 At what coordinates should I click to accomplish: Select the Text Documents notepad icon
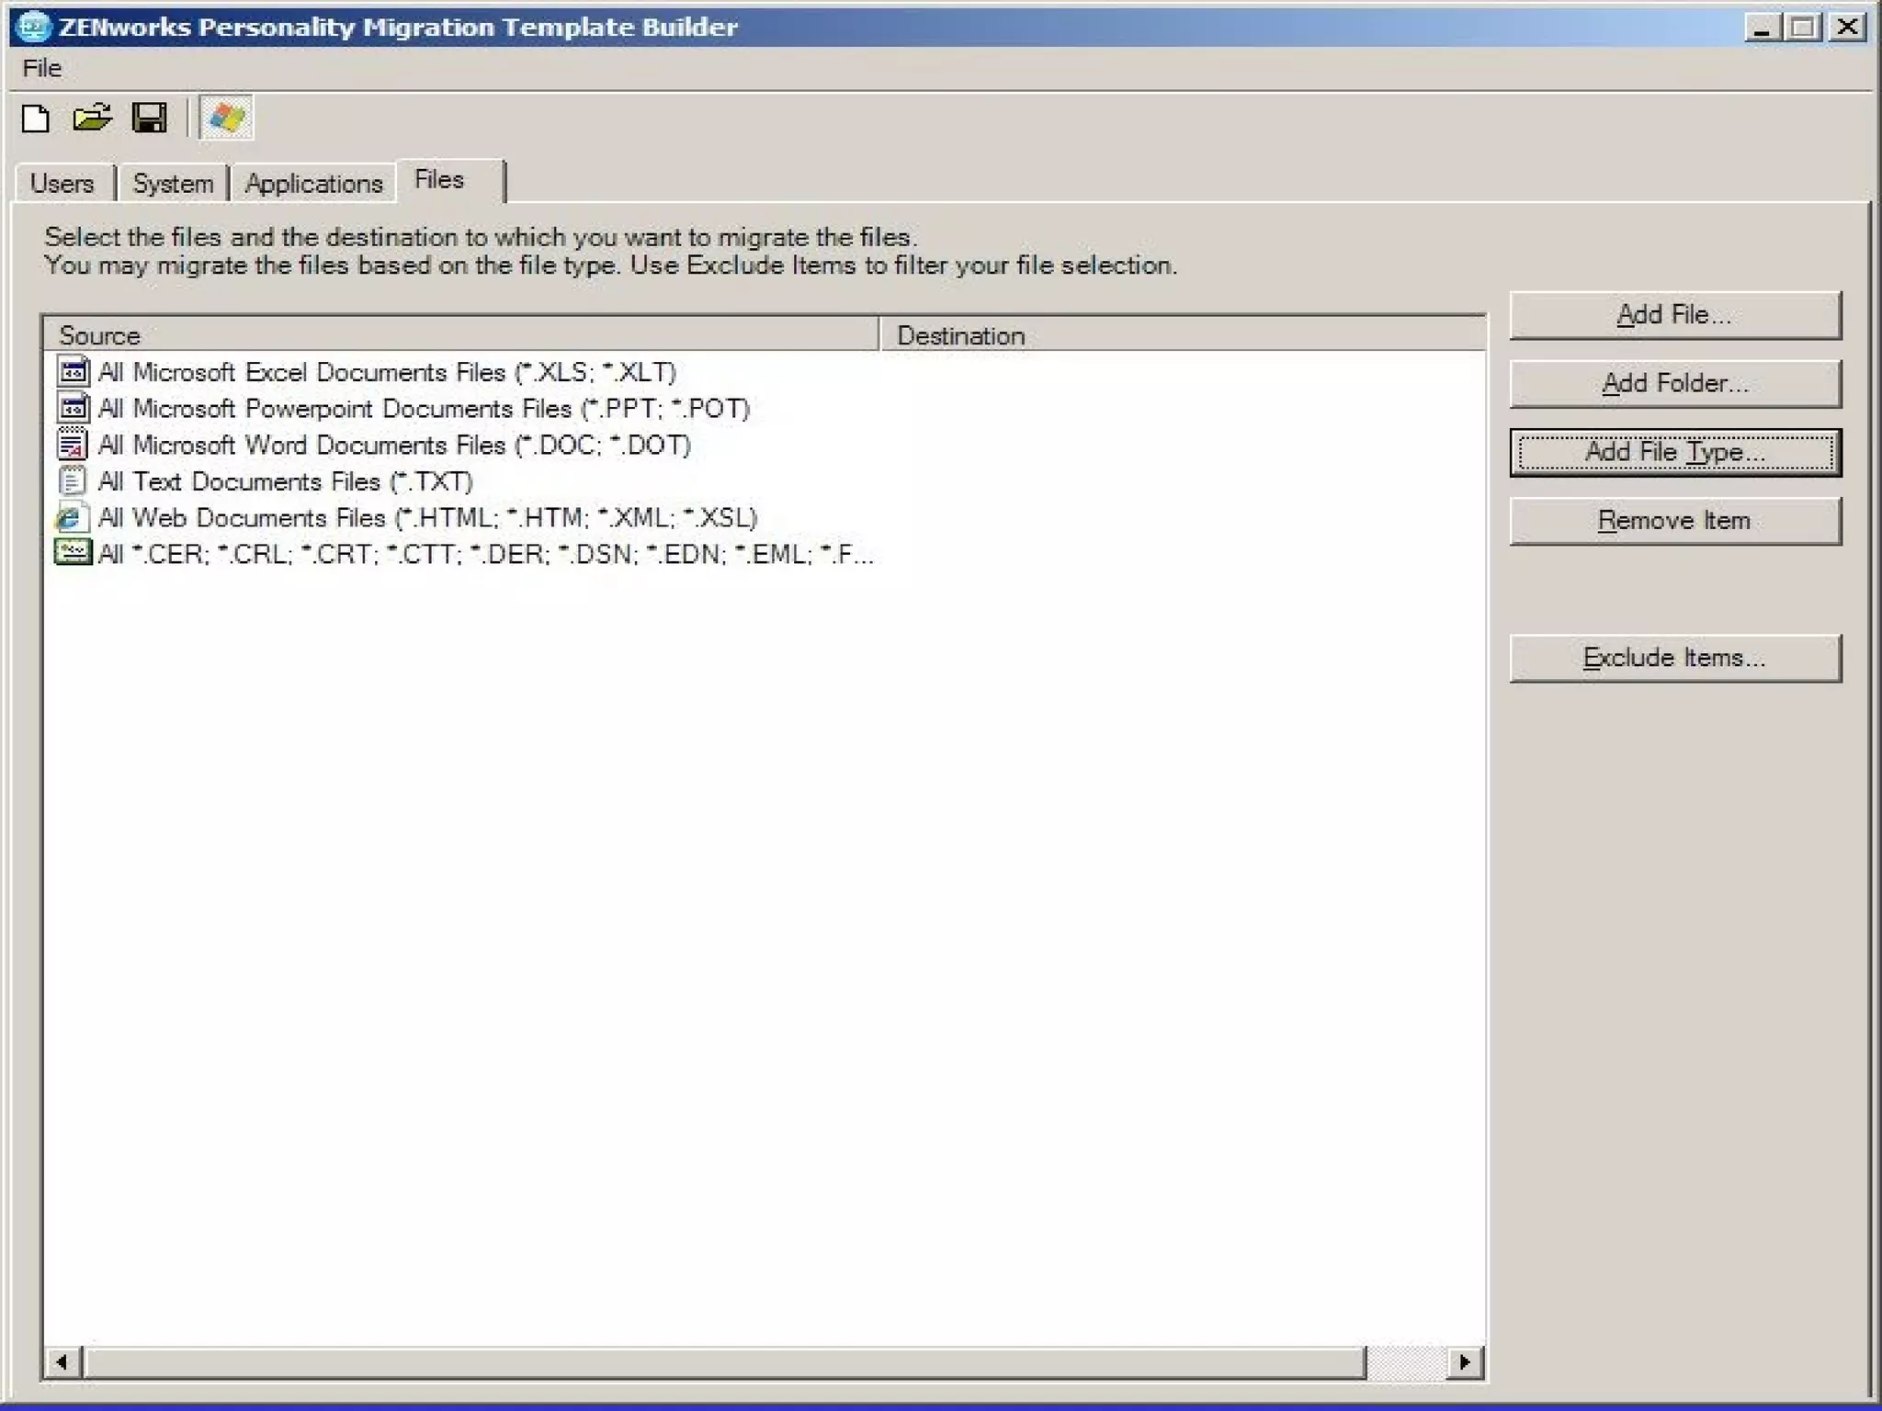(x=72, y=481)
